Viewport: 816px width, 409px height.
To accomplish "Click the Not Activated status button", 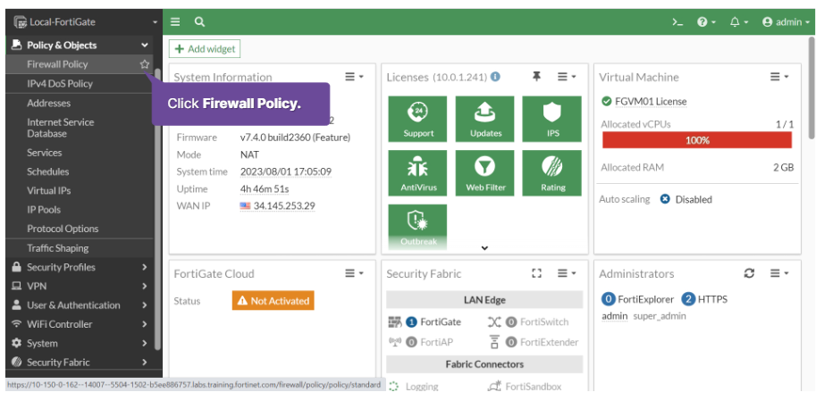I will coord(273,301).
